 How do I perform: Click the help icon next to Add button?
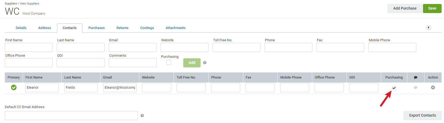(205, 63)
